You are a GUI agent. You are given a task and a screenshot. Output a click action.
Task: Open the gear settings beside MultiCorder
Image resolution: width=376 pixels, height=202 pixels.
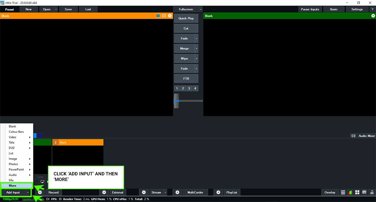pyautogui.click(x=177, y=192)
